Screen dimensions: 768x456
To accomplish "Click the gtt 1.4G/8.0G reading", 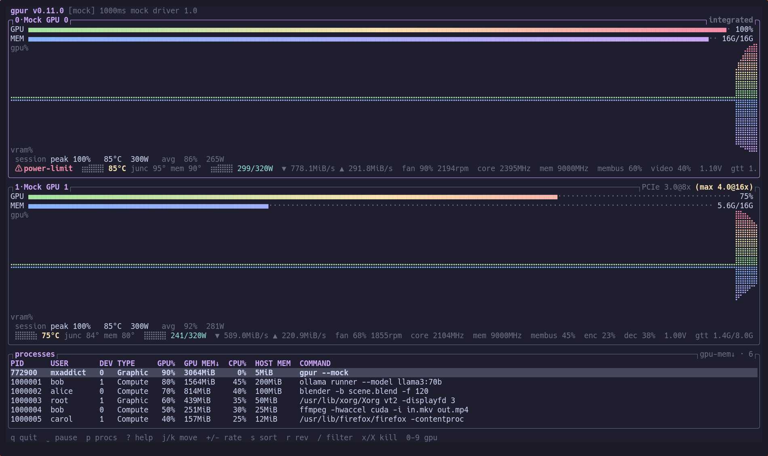I will click(724, 335).
